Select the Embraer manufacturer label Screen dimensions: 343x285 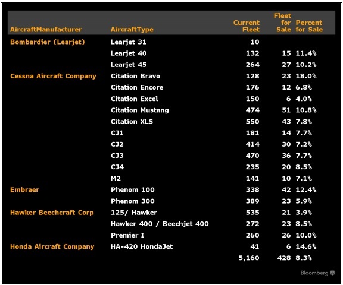(x=25, y=190)
